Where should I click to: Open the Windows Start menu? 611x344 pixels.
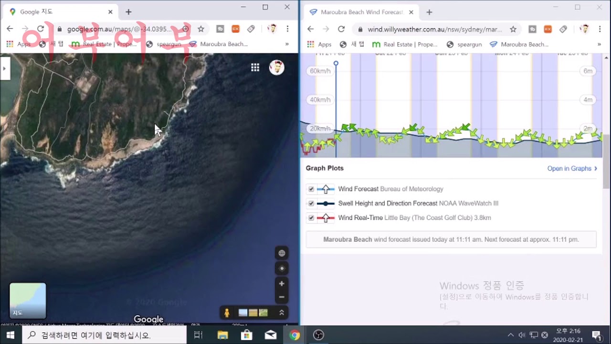click(11, 335)
